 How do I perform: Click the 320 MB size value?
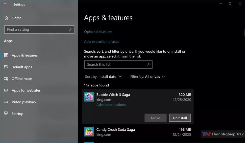coord(185,95)
